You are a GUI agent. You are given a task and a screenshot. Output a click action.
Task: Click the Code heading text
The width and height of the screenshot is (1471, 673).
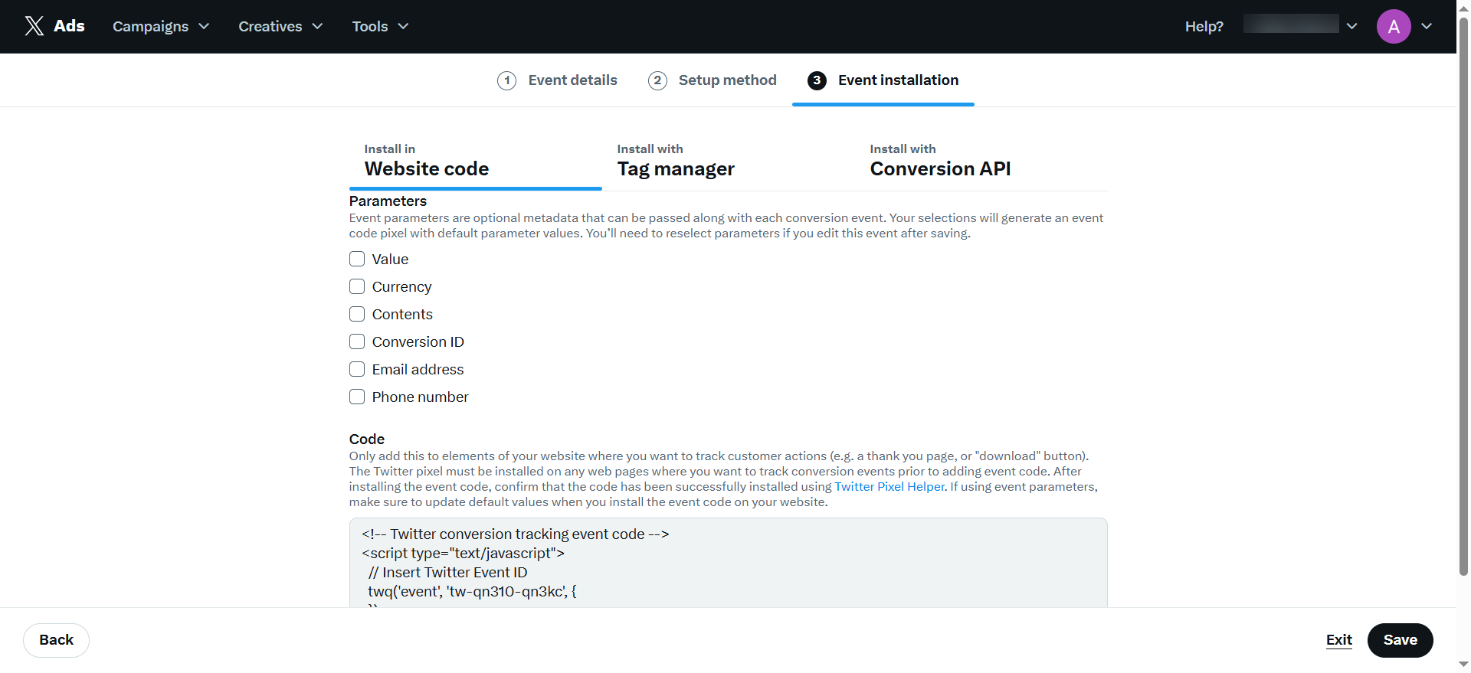pyautogui.click(x=366, y=439)
